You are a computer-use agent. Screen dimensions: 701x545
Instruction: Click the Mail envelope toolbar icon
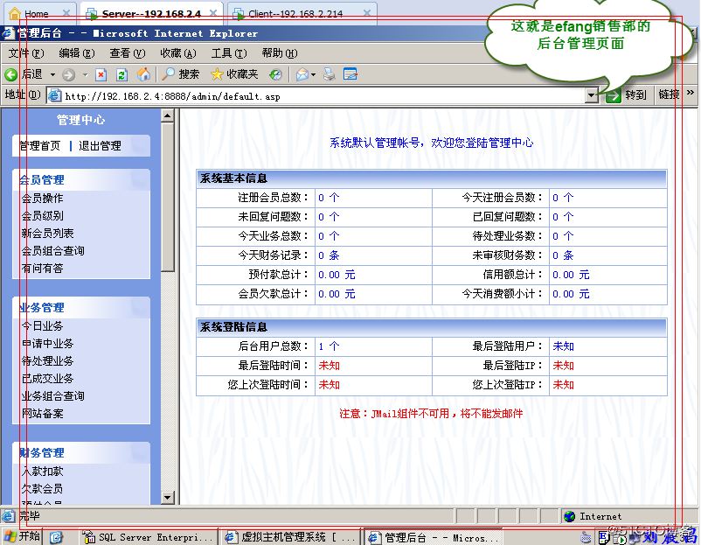(x=302, y=74)
